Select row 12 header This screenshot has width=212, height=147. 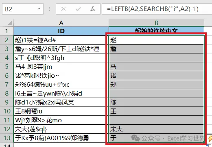point(7,129)
